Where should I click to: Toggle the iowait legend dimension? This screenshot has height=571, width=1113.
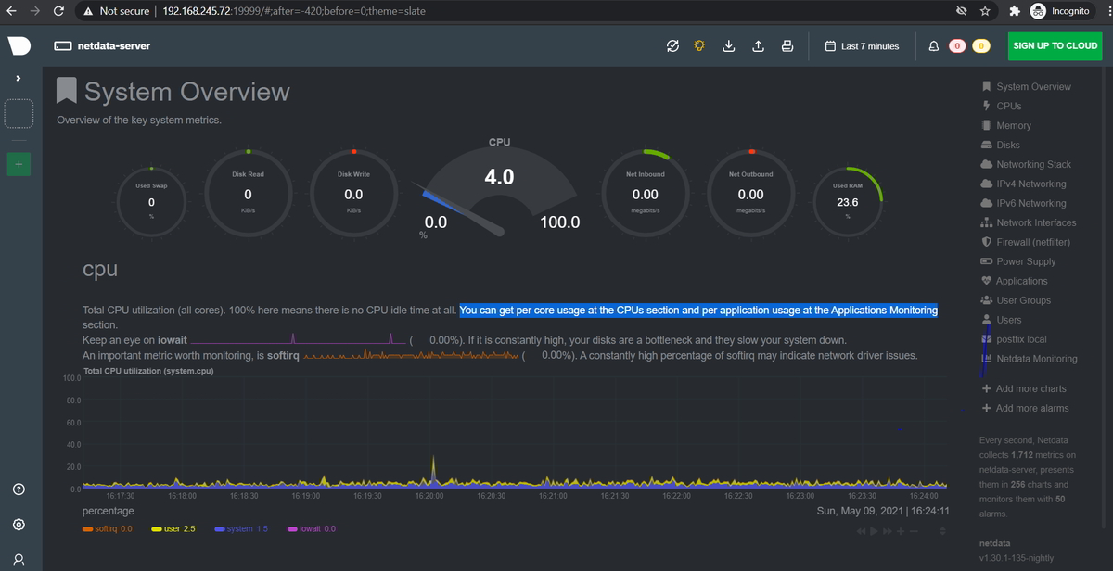click(x=313, y=528)
